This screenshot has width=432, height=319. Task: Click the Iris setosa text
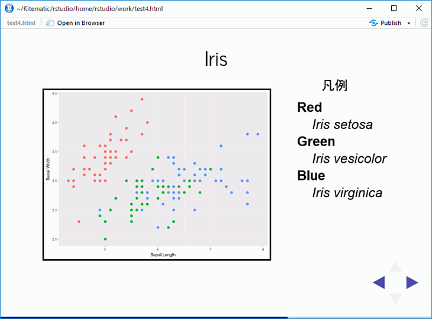pos(342,124)
